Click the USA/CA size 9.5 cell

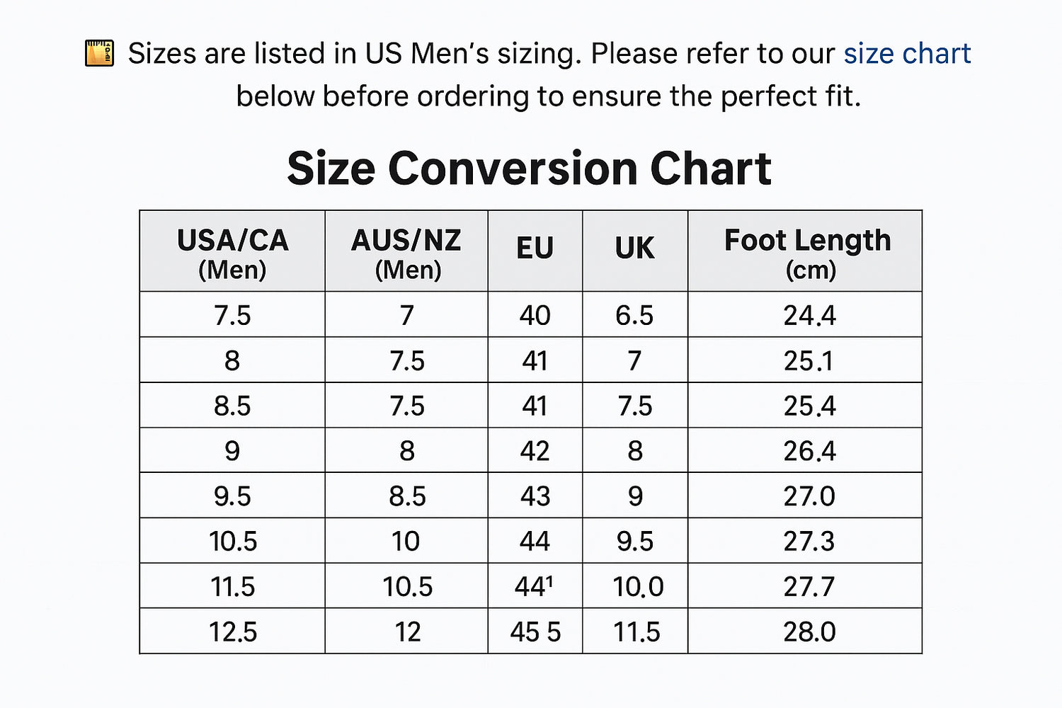click(x=232, y=496)
